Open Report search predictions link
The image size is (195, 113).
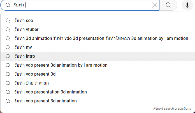172,108
